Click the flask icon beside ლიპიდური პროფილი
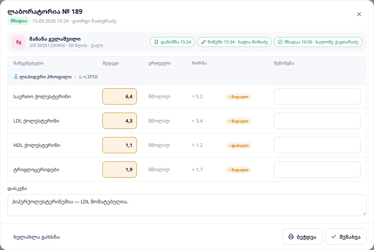This screenshot has width=374, height=250. click(16, 77)
